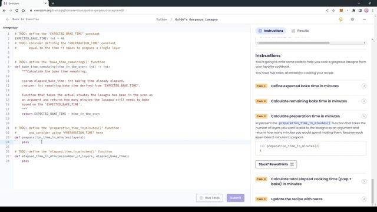Switch to the Instructions tab
The image size is (377, 212).
coord(271,31)
